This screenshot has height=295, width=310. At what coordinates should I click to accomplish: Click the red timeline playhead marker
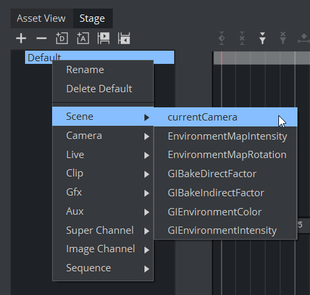[x=222, y=58]
